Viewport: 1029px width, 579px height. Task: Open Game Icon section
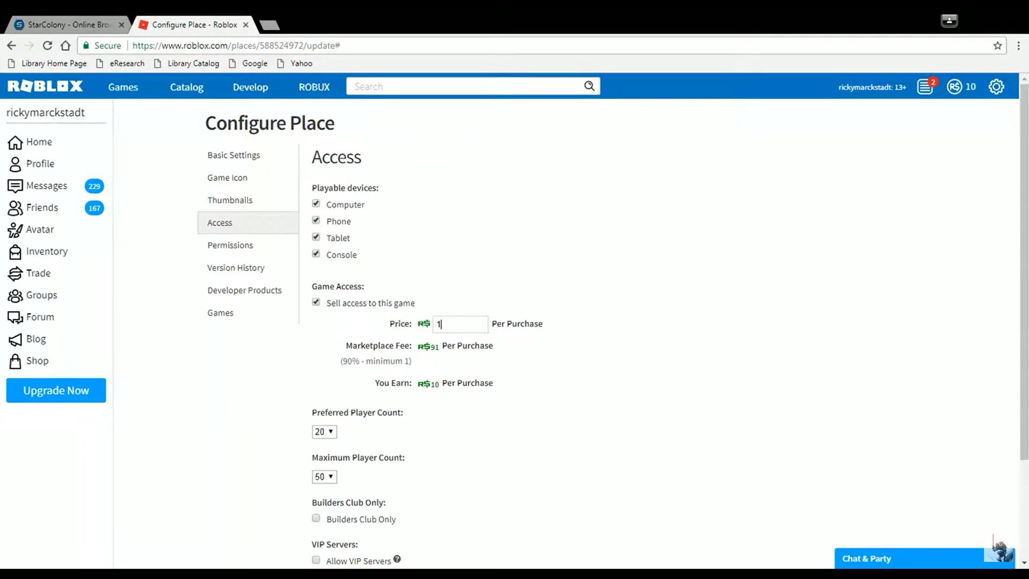pos(227,177)
